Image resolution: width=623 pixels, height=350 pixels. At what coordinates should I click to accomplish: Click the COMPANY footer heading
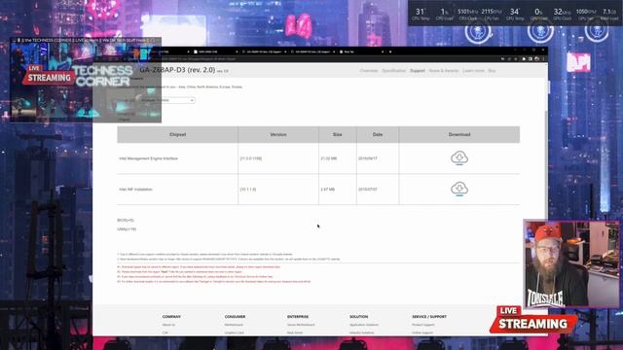[171, 317]
